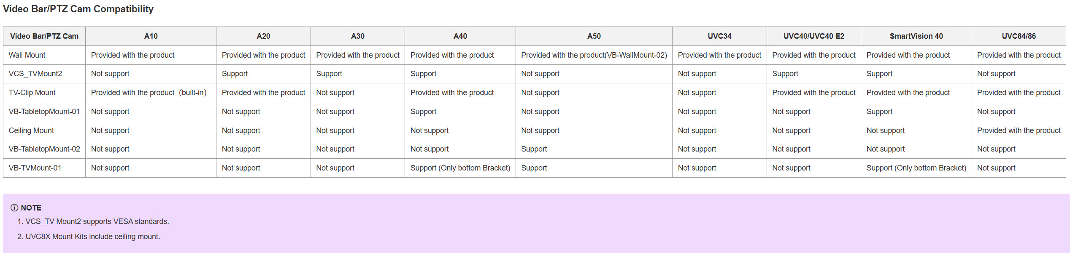Click the SmartVision 40 column header

pos(916,36)
